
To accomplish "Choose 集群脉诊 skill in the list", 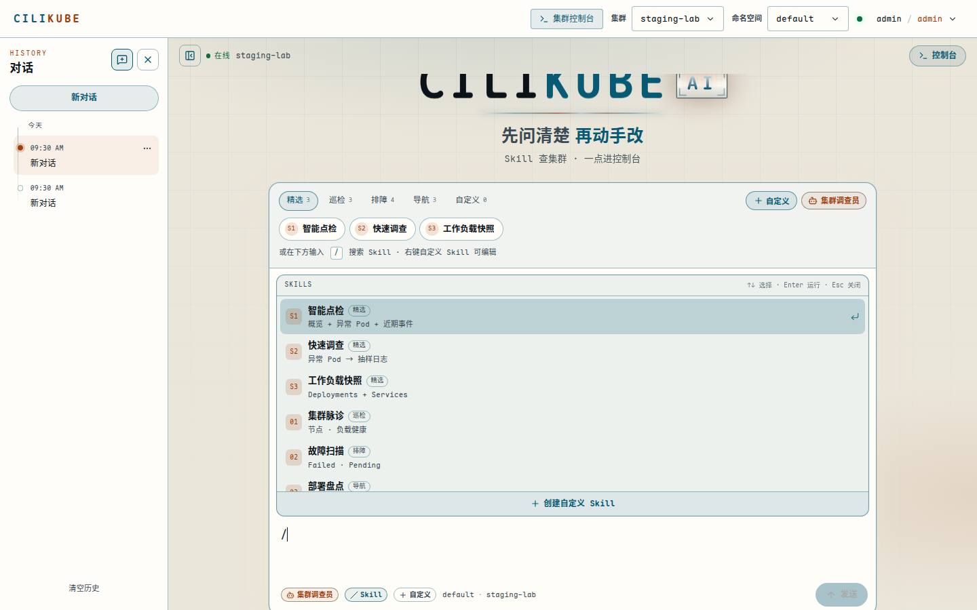I will coord(573,422).
